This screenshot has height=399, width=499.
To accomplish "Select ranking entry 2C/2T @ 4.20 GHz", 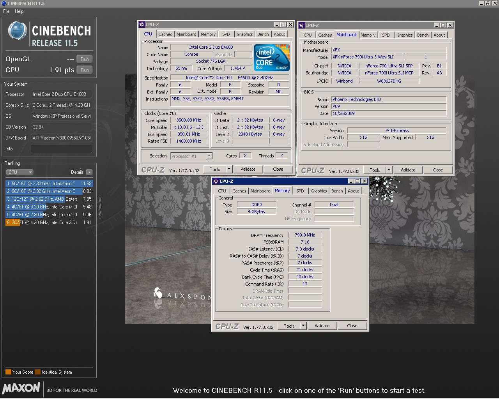I will point(49,222).
